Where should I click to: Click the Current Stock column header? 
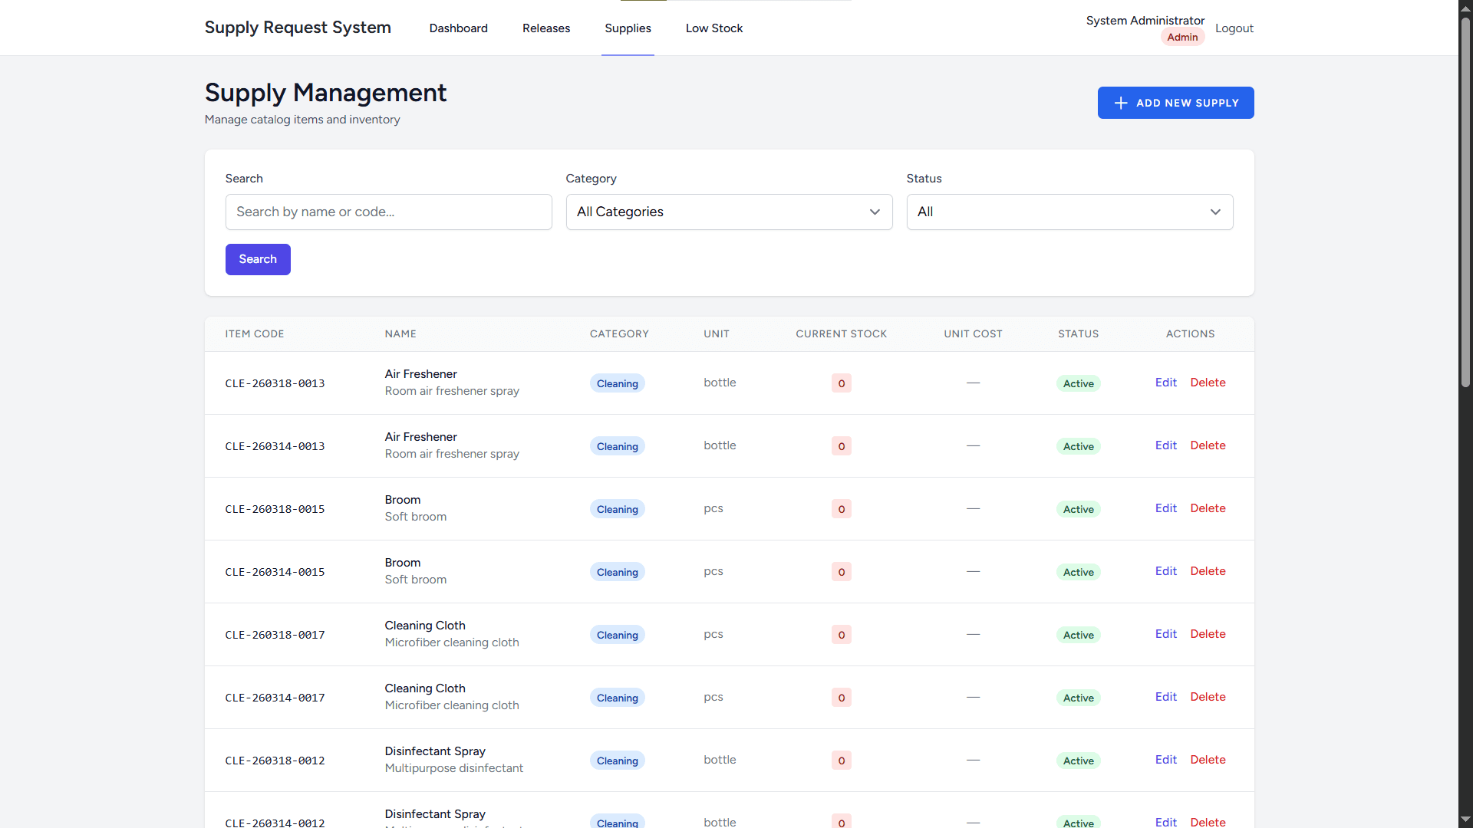(x=841, y=334)
